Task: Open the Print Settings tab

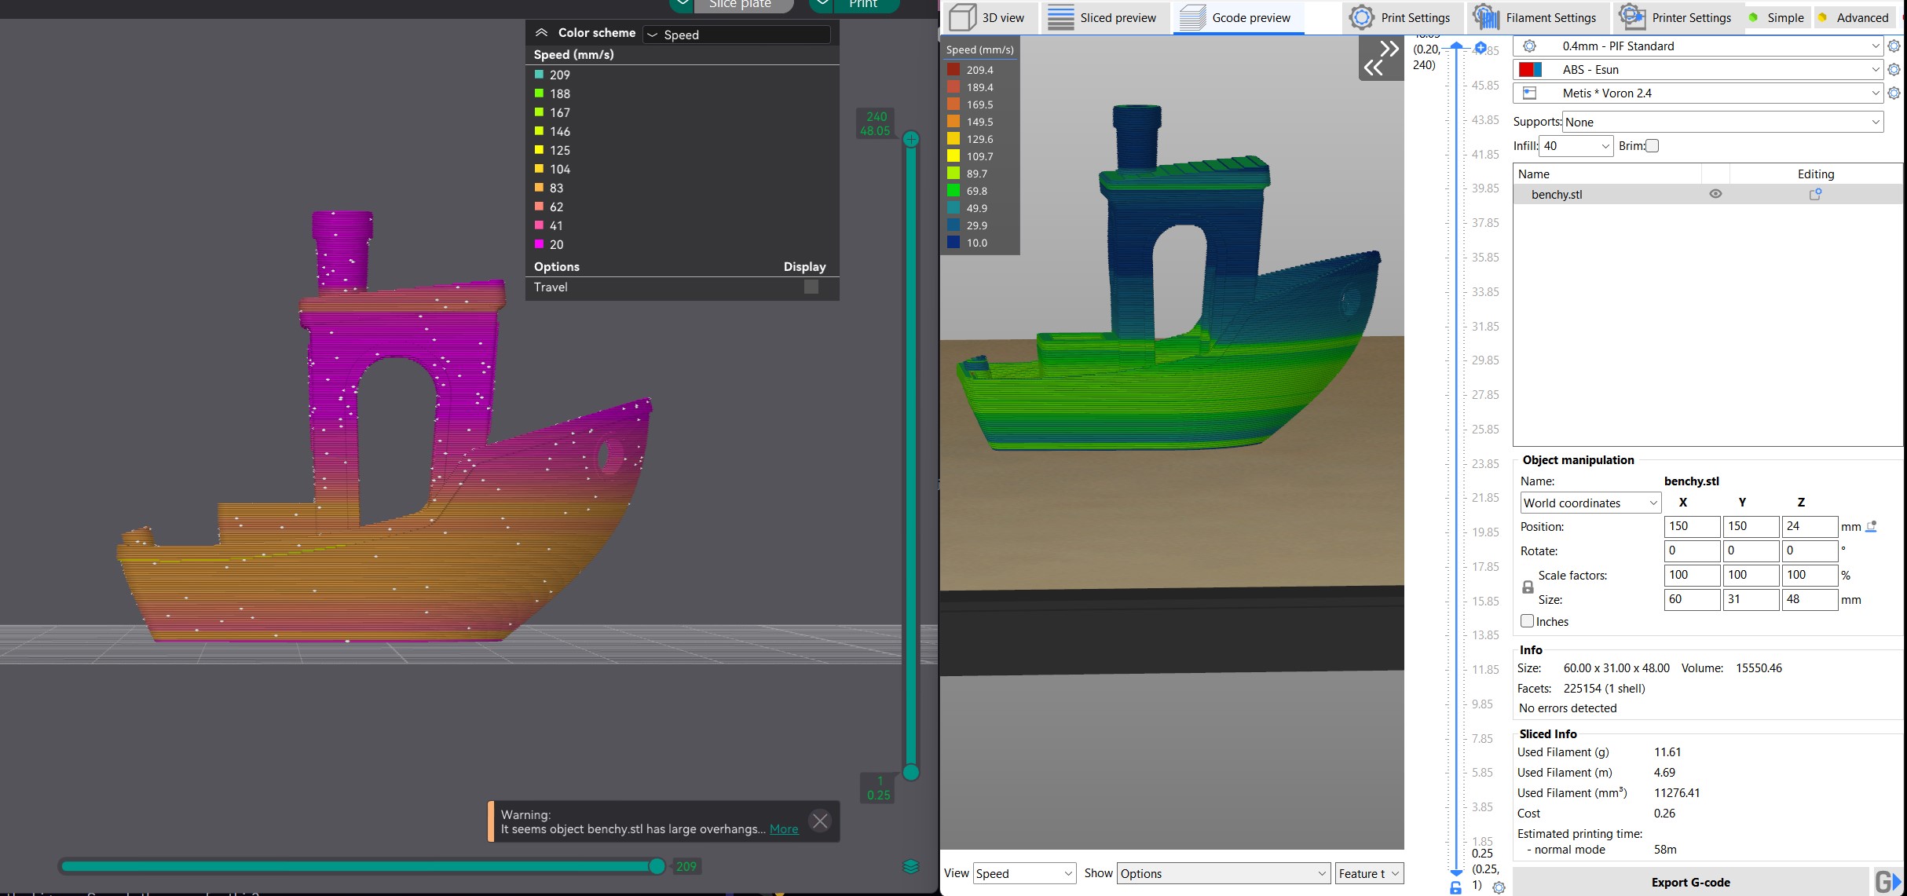Action: 1400,17
